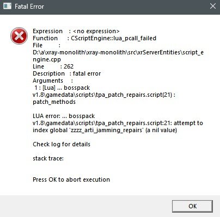
Task: Click the 'Line : 262' text
Action: coord(53,66)
